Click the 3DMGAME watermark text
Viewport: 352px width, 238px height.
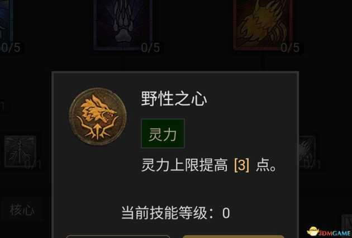click(335, 234)
